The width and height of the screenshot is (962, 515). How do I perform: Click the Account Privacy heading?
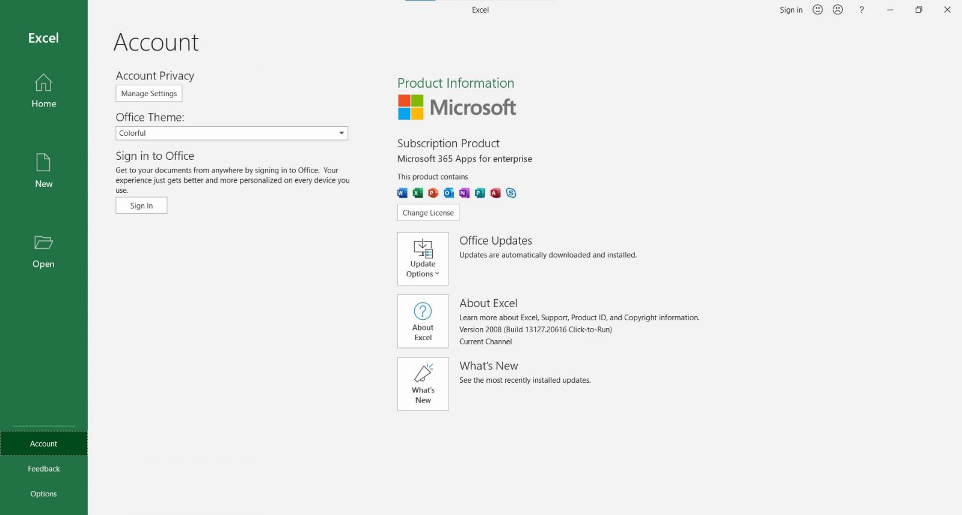155,76
